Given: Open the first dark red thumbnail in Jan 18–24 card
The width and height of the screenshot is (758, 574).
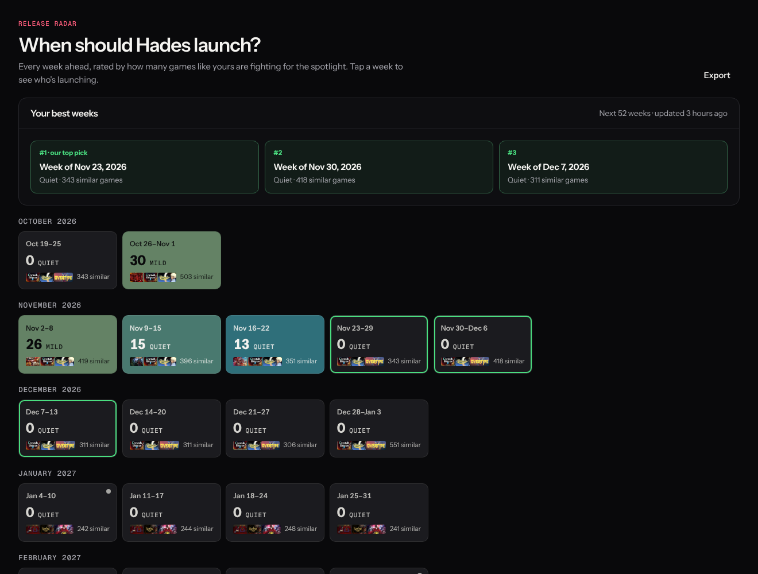Looking at the screenshot, I should (x=240, y=529).
